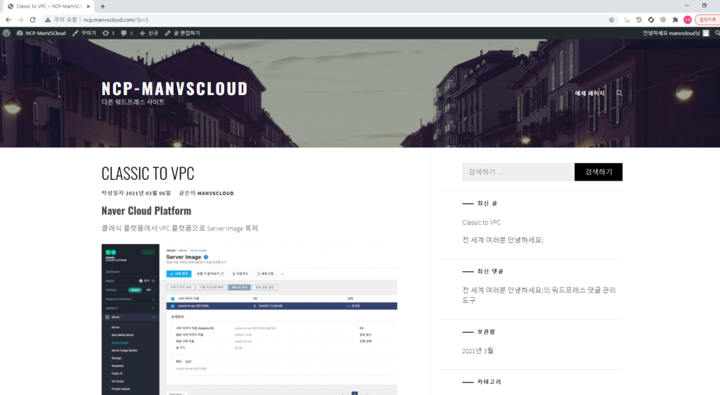Image resolution: width=720 pixels, height=395 pixels.
Task: Click the post date 2021년 03월 06일
Action: click(148, 193)
